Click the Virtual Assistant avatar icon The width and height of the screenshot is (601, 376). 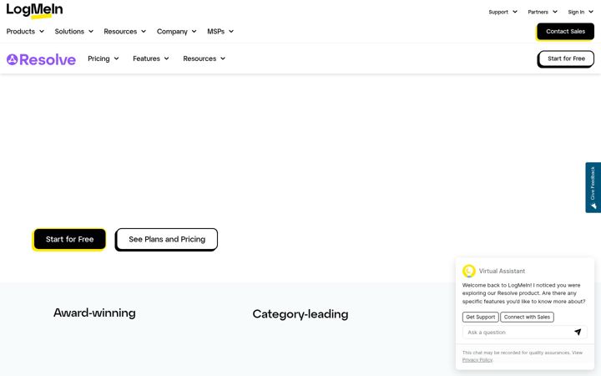(469, 271)
